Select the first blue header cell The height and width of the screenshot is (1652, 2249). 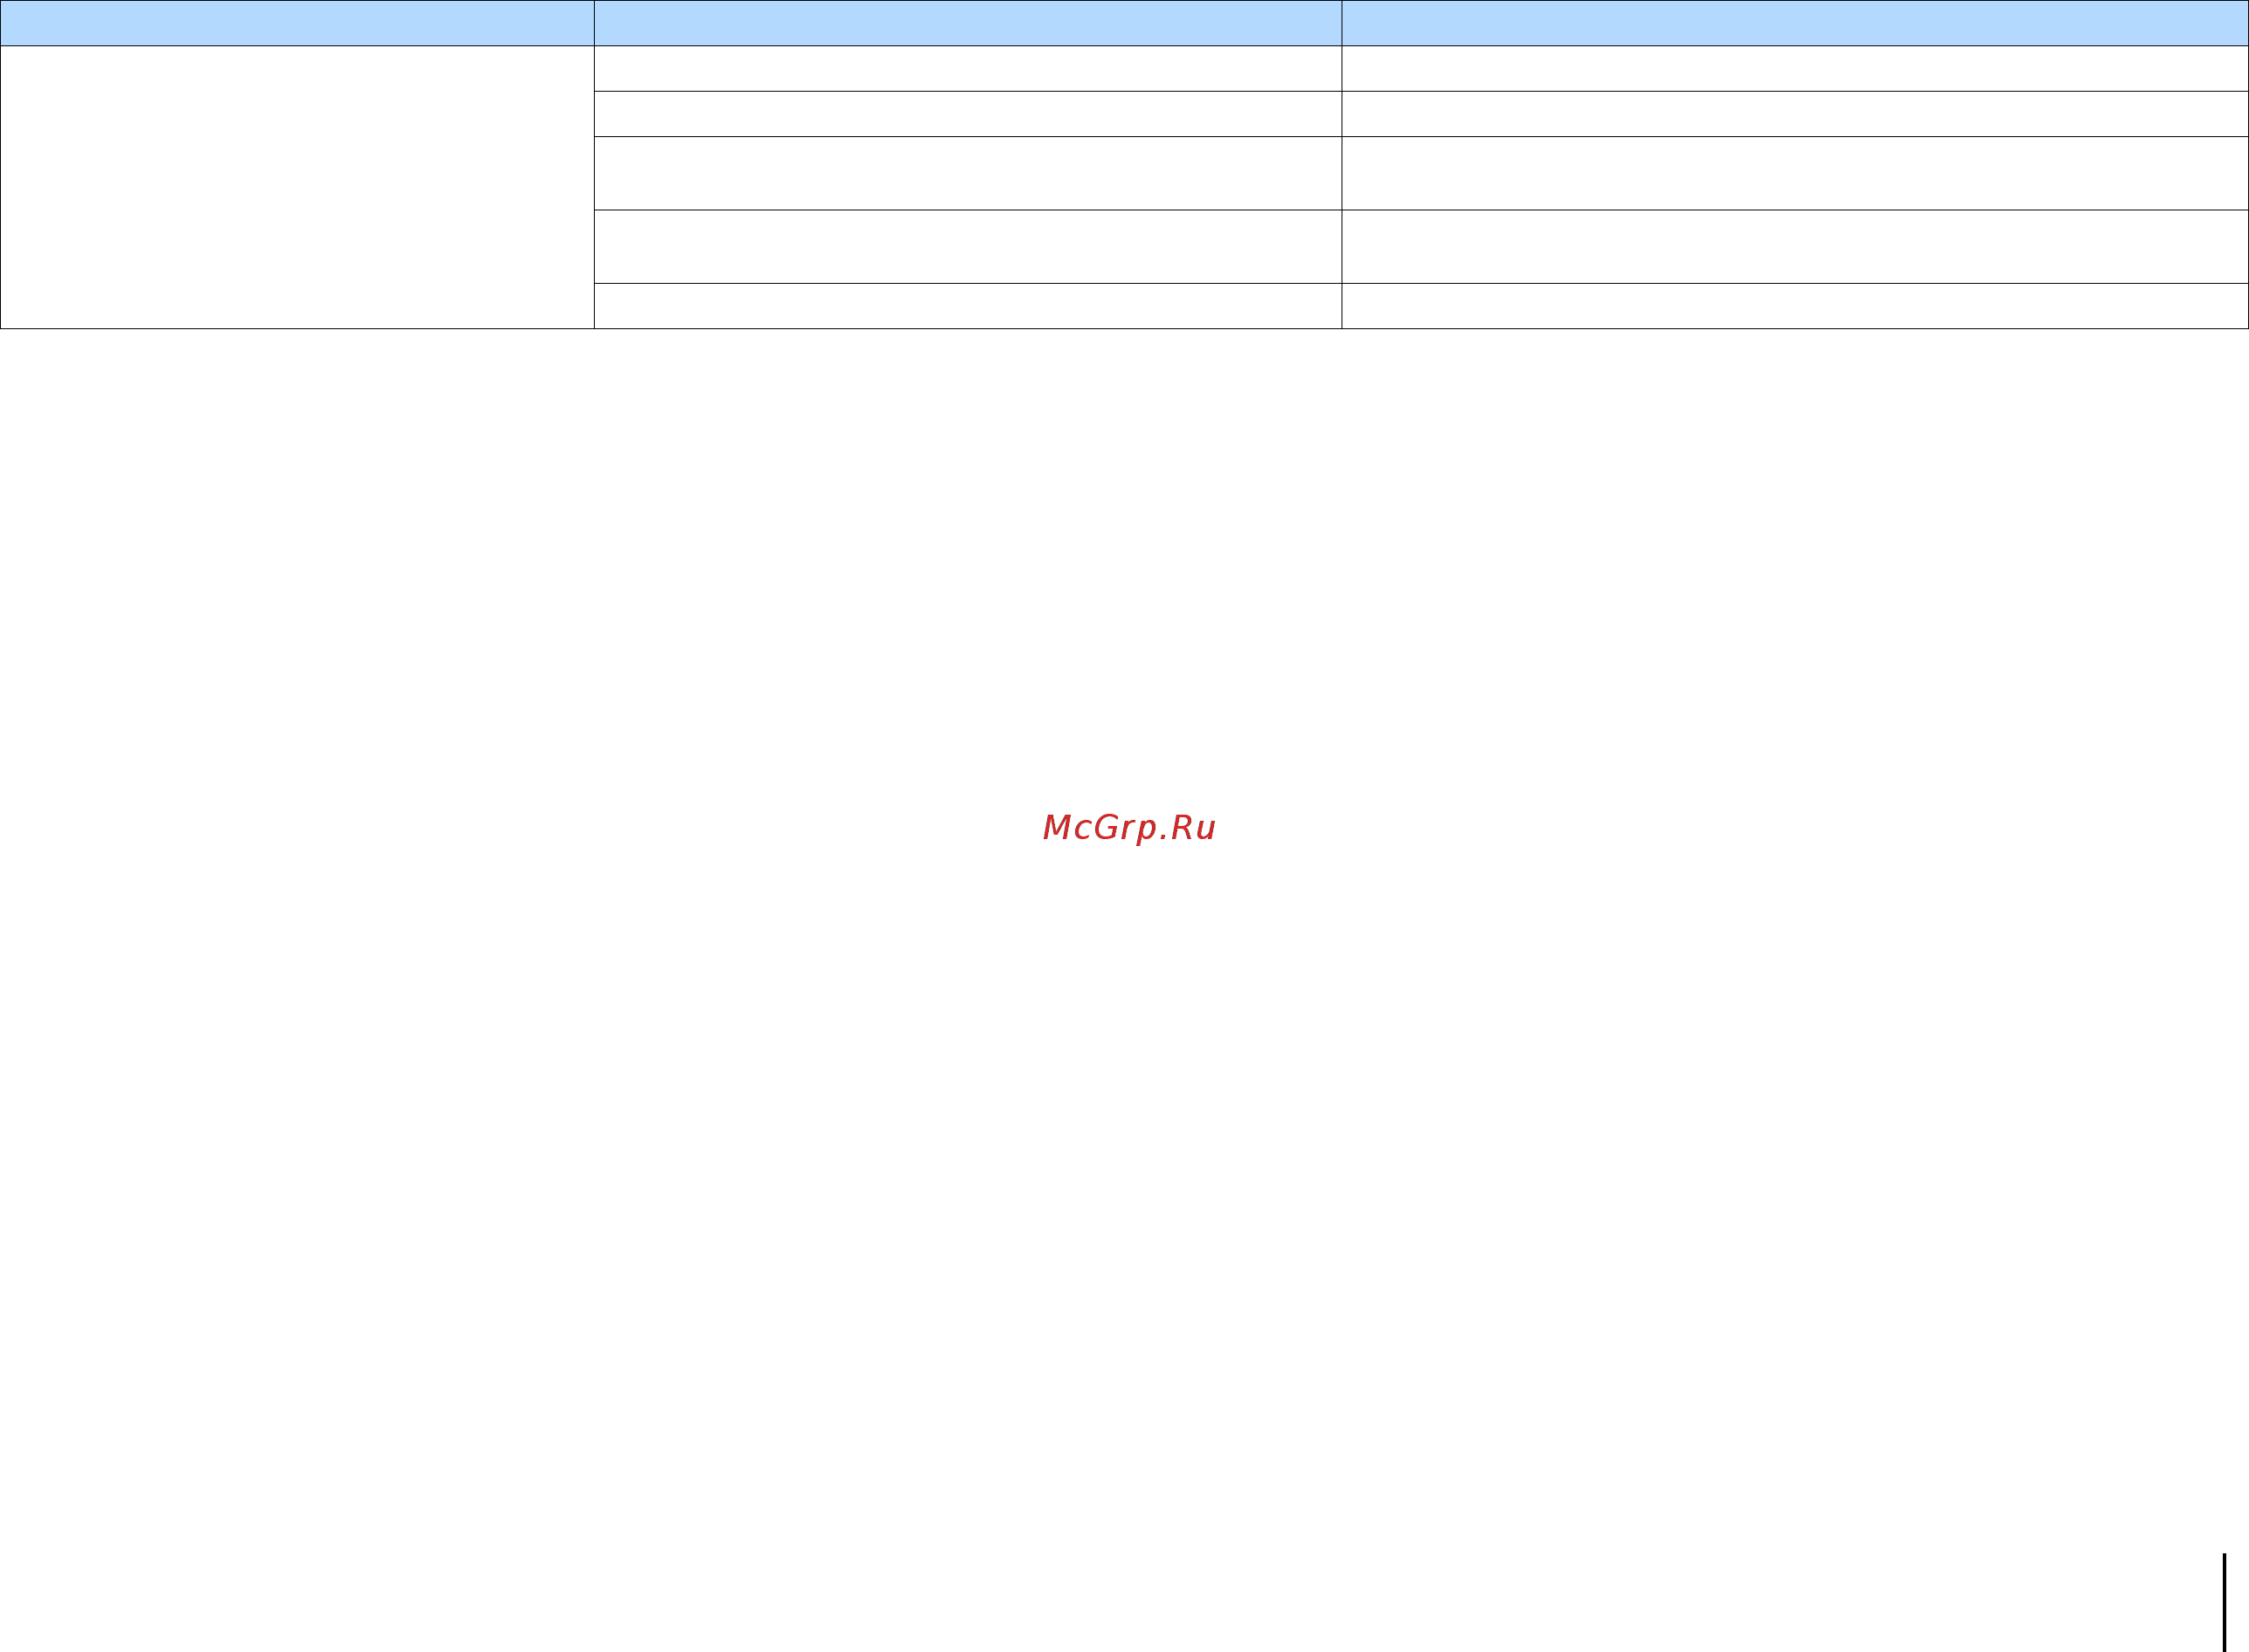[297, 23]
